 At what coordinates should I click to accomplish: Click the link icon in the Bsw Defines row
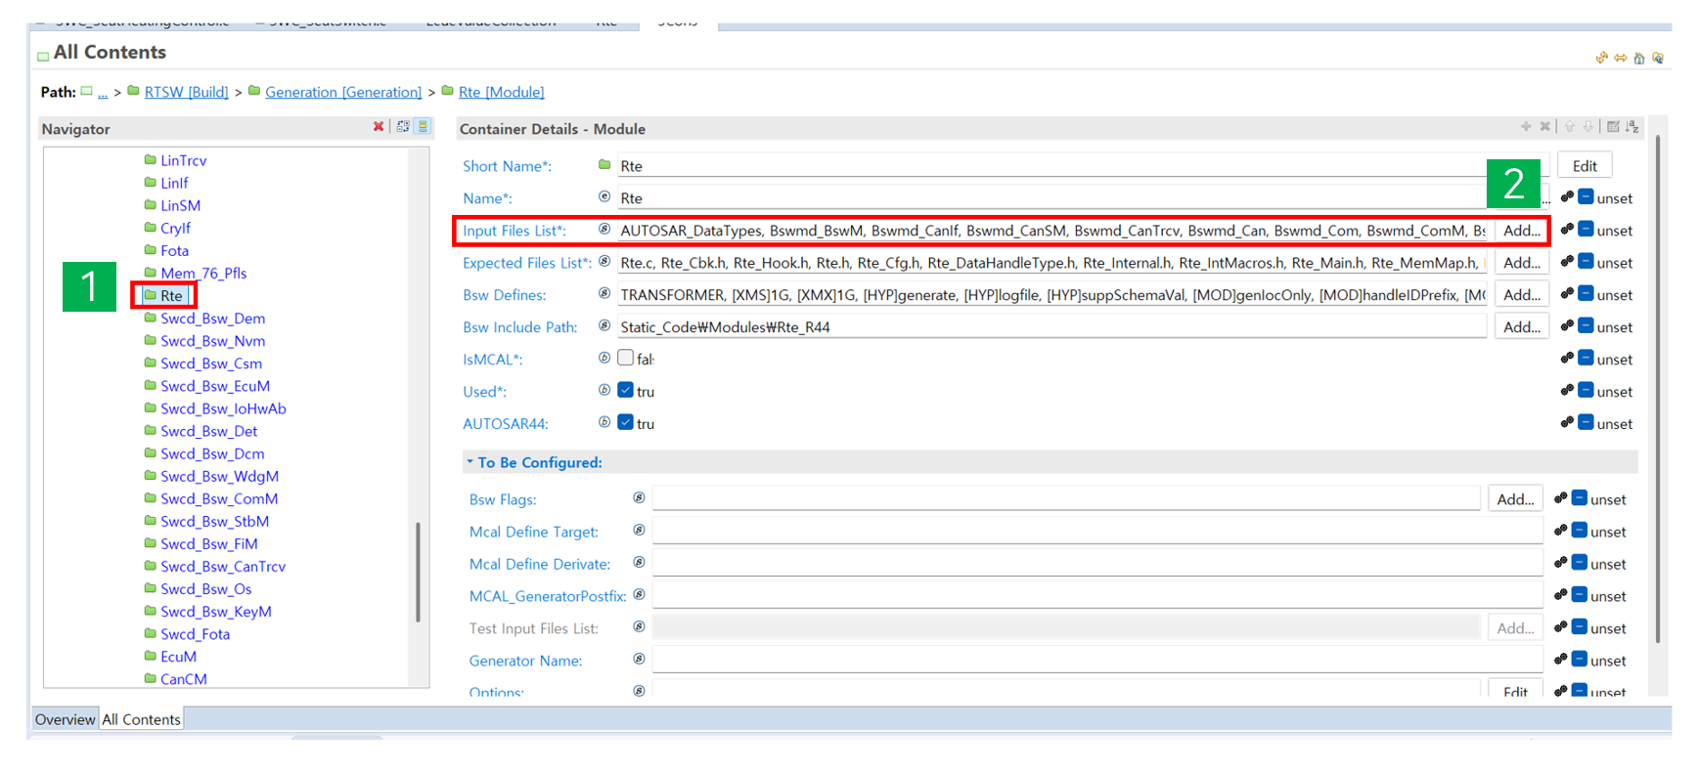(x=1567, y=294)
